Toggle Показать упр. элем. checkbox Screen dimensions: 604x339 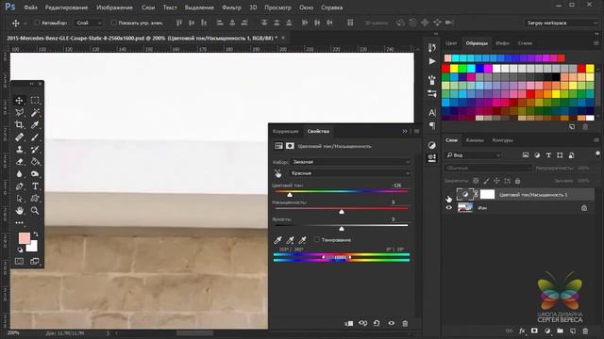[x=113, y=23]
